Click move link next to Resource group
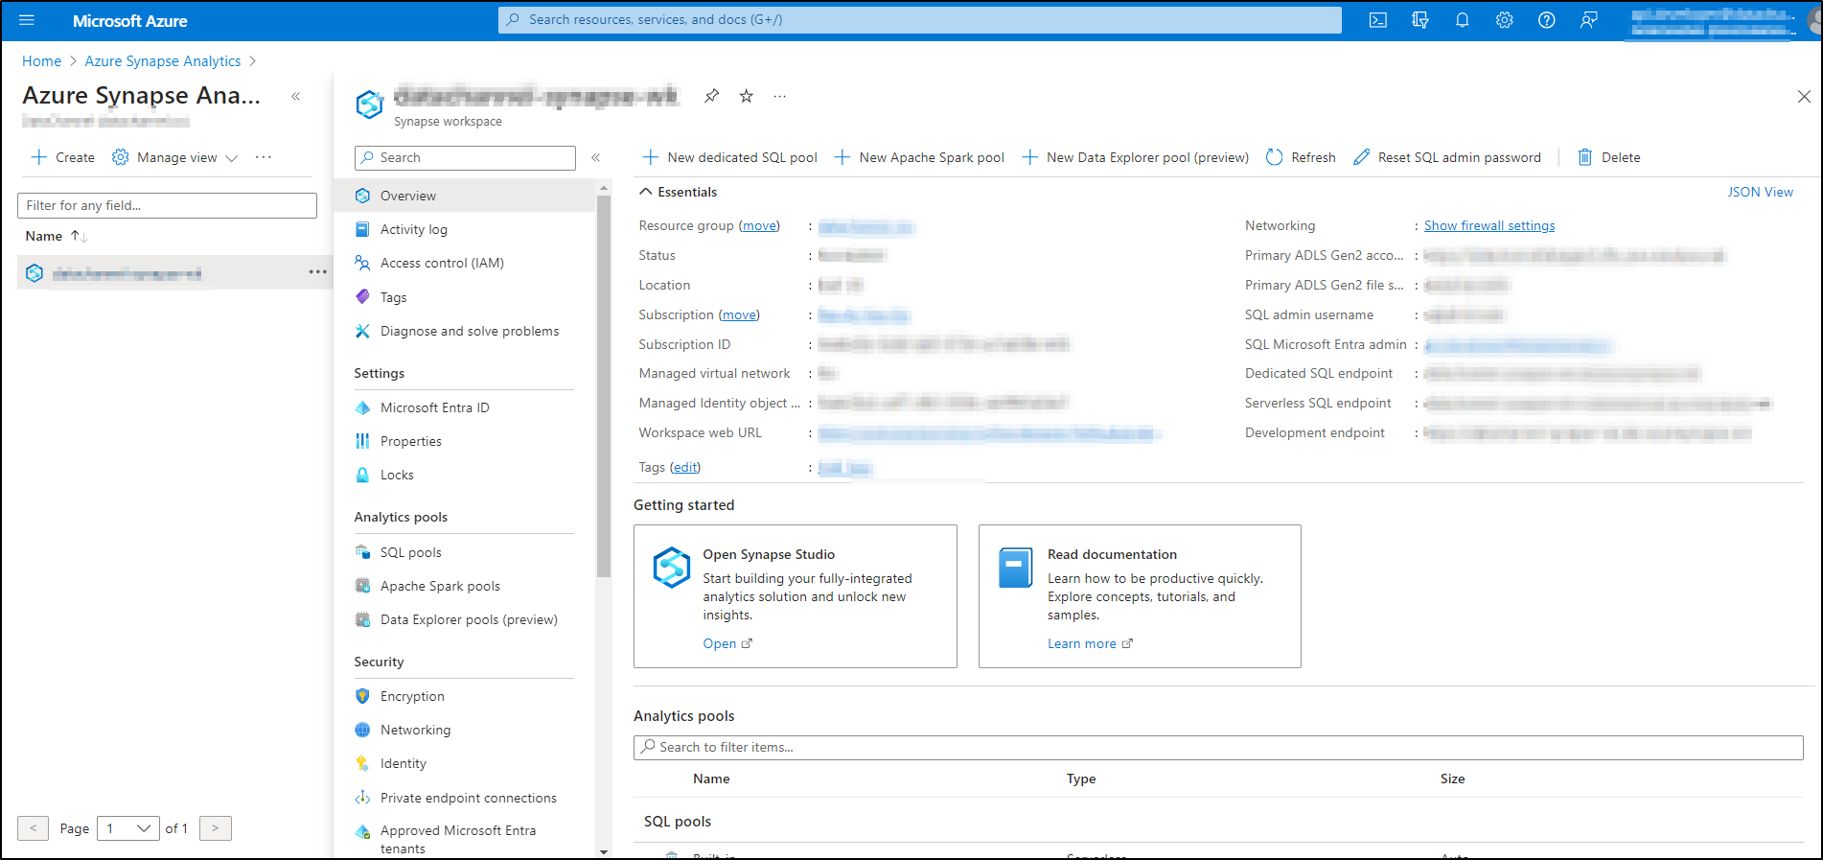The image size is (1823, 860). [759, 225]
